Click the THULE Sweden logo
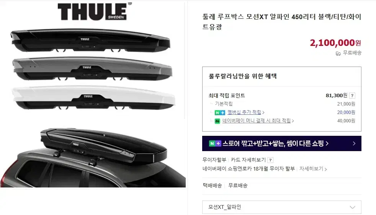 click(95, 11)
